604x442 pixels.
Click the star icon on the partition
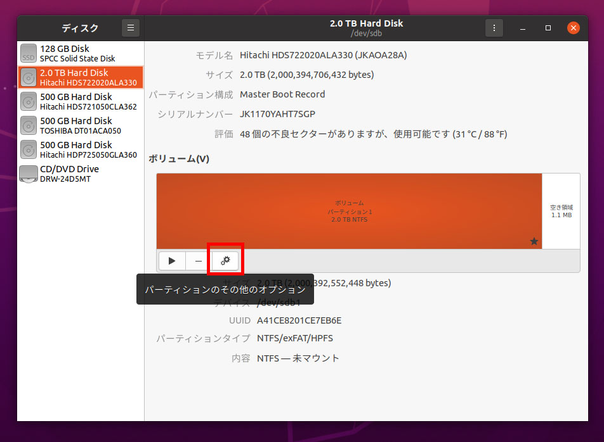tap(534, 241)
